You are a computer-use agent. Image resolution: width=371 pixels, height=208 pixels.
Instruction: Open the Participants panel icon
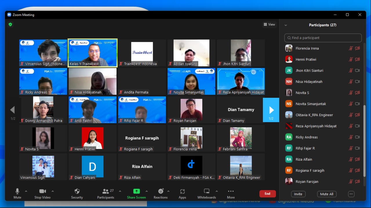click(106, 192)
